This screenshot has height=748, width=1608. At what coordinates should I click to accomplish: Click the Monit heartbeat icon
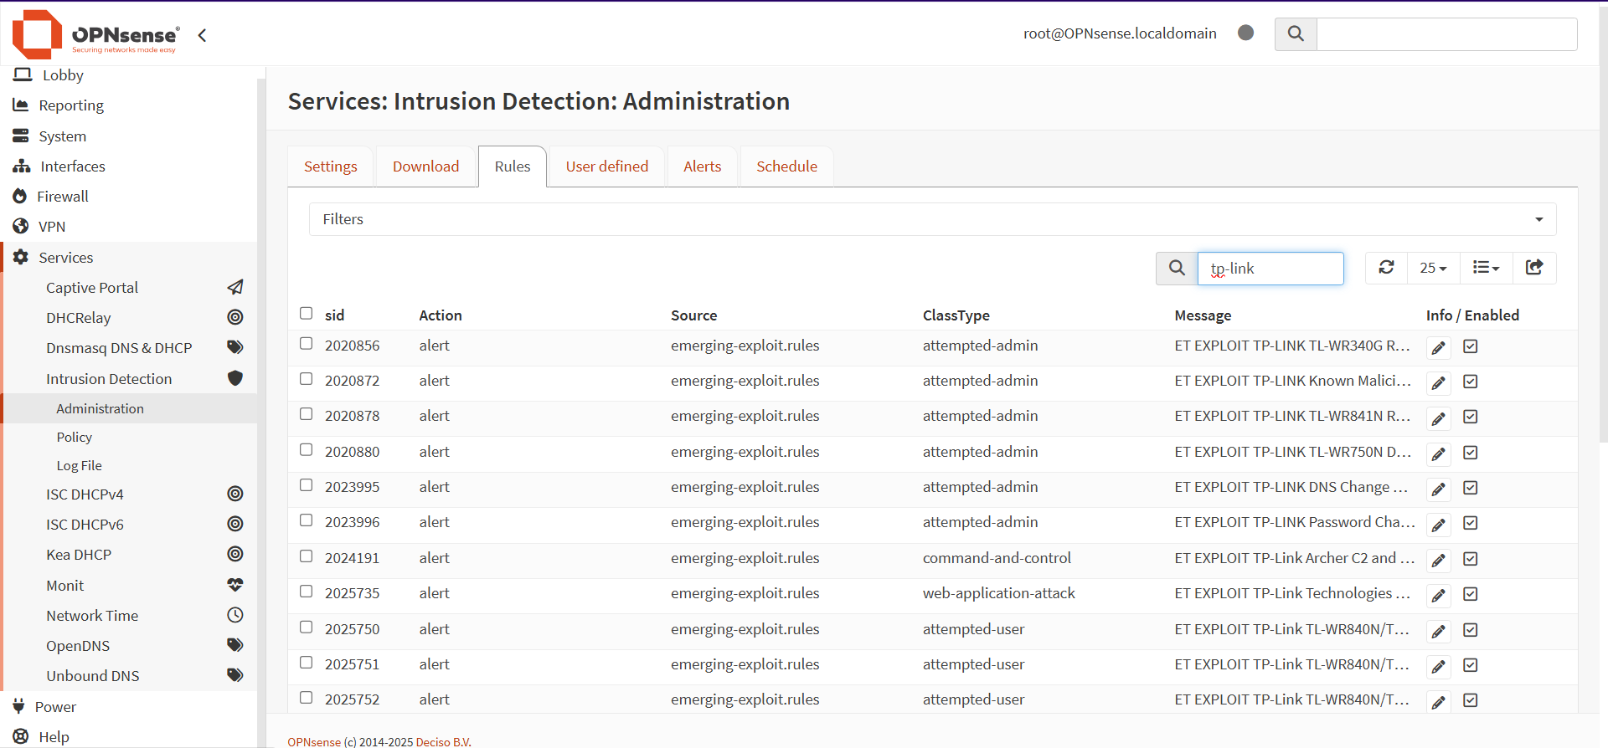click(235, 585)
